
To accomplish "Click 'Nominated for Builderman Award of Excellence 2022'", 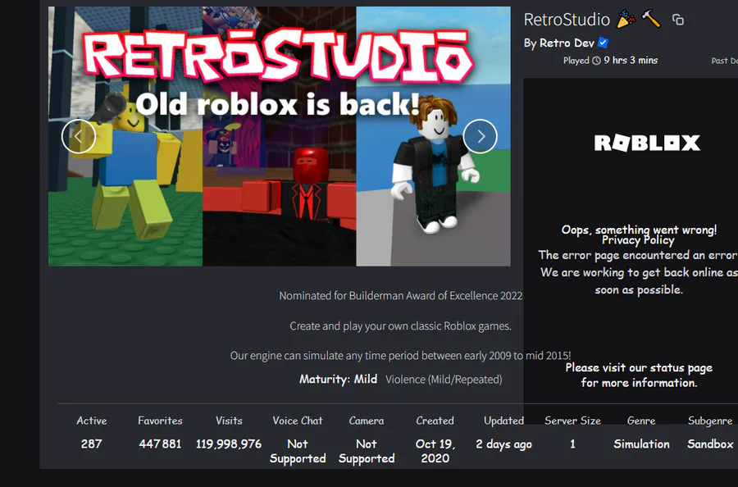I will (x=400, y=295).
